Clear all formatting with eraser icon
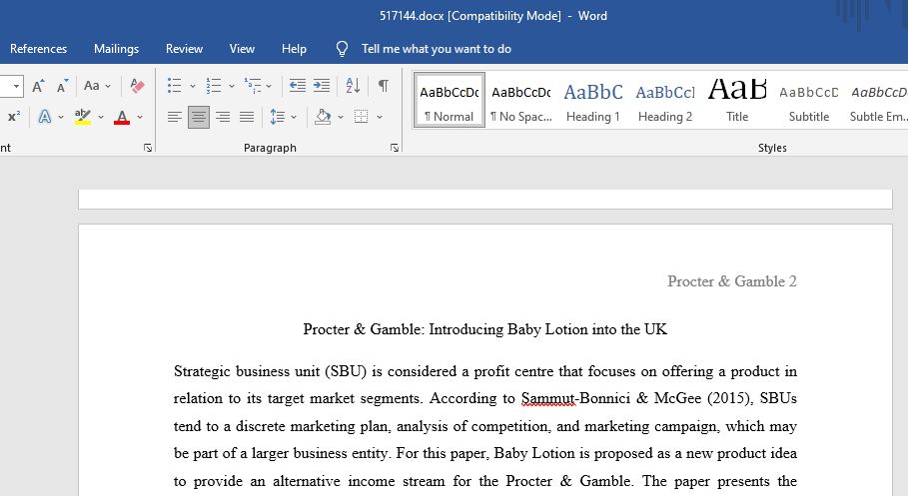This screenshot has width=908, height=496. [x=137, y=86]
